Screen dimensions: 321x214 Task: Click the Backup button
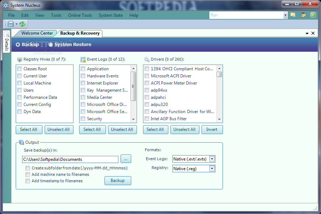(118, 180)
